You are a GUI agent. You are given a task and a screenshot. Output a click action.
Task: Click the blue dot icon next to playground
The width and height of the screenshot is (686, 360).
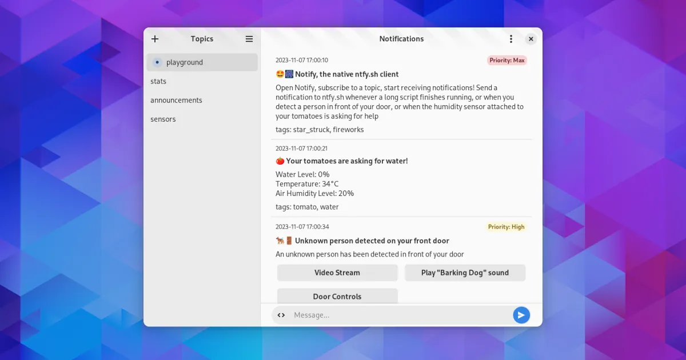157,62
